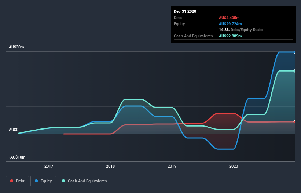The width and height of the screenshot is (301, 193).
Task: Click the 2020 x-axis label
Action: coord(234,166)
